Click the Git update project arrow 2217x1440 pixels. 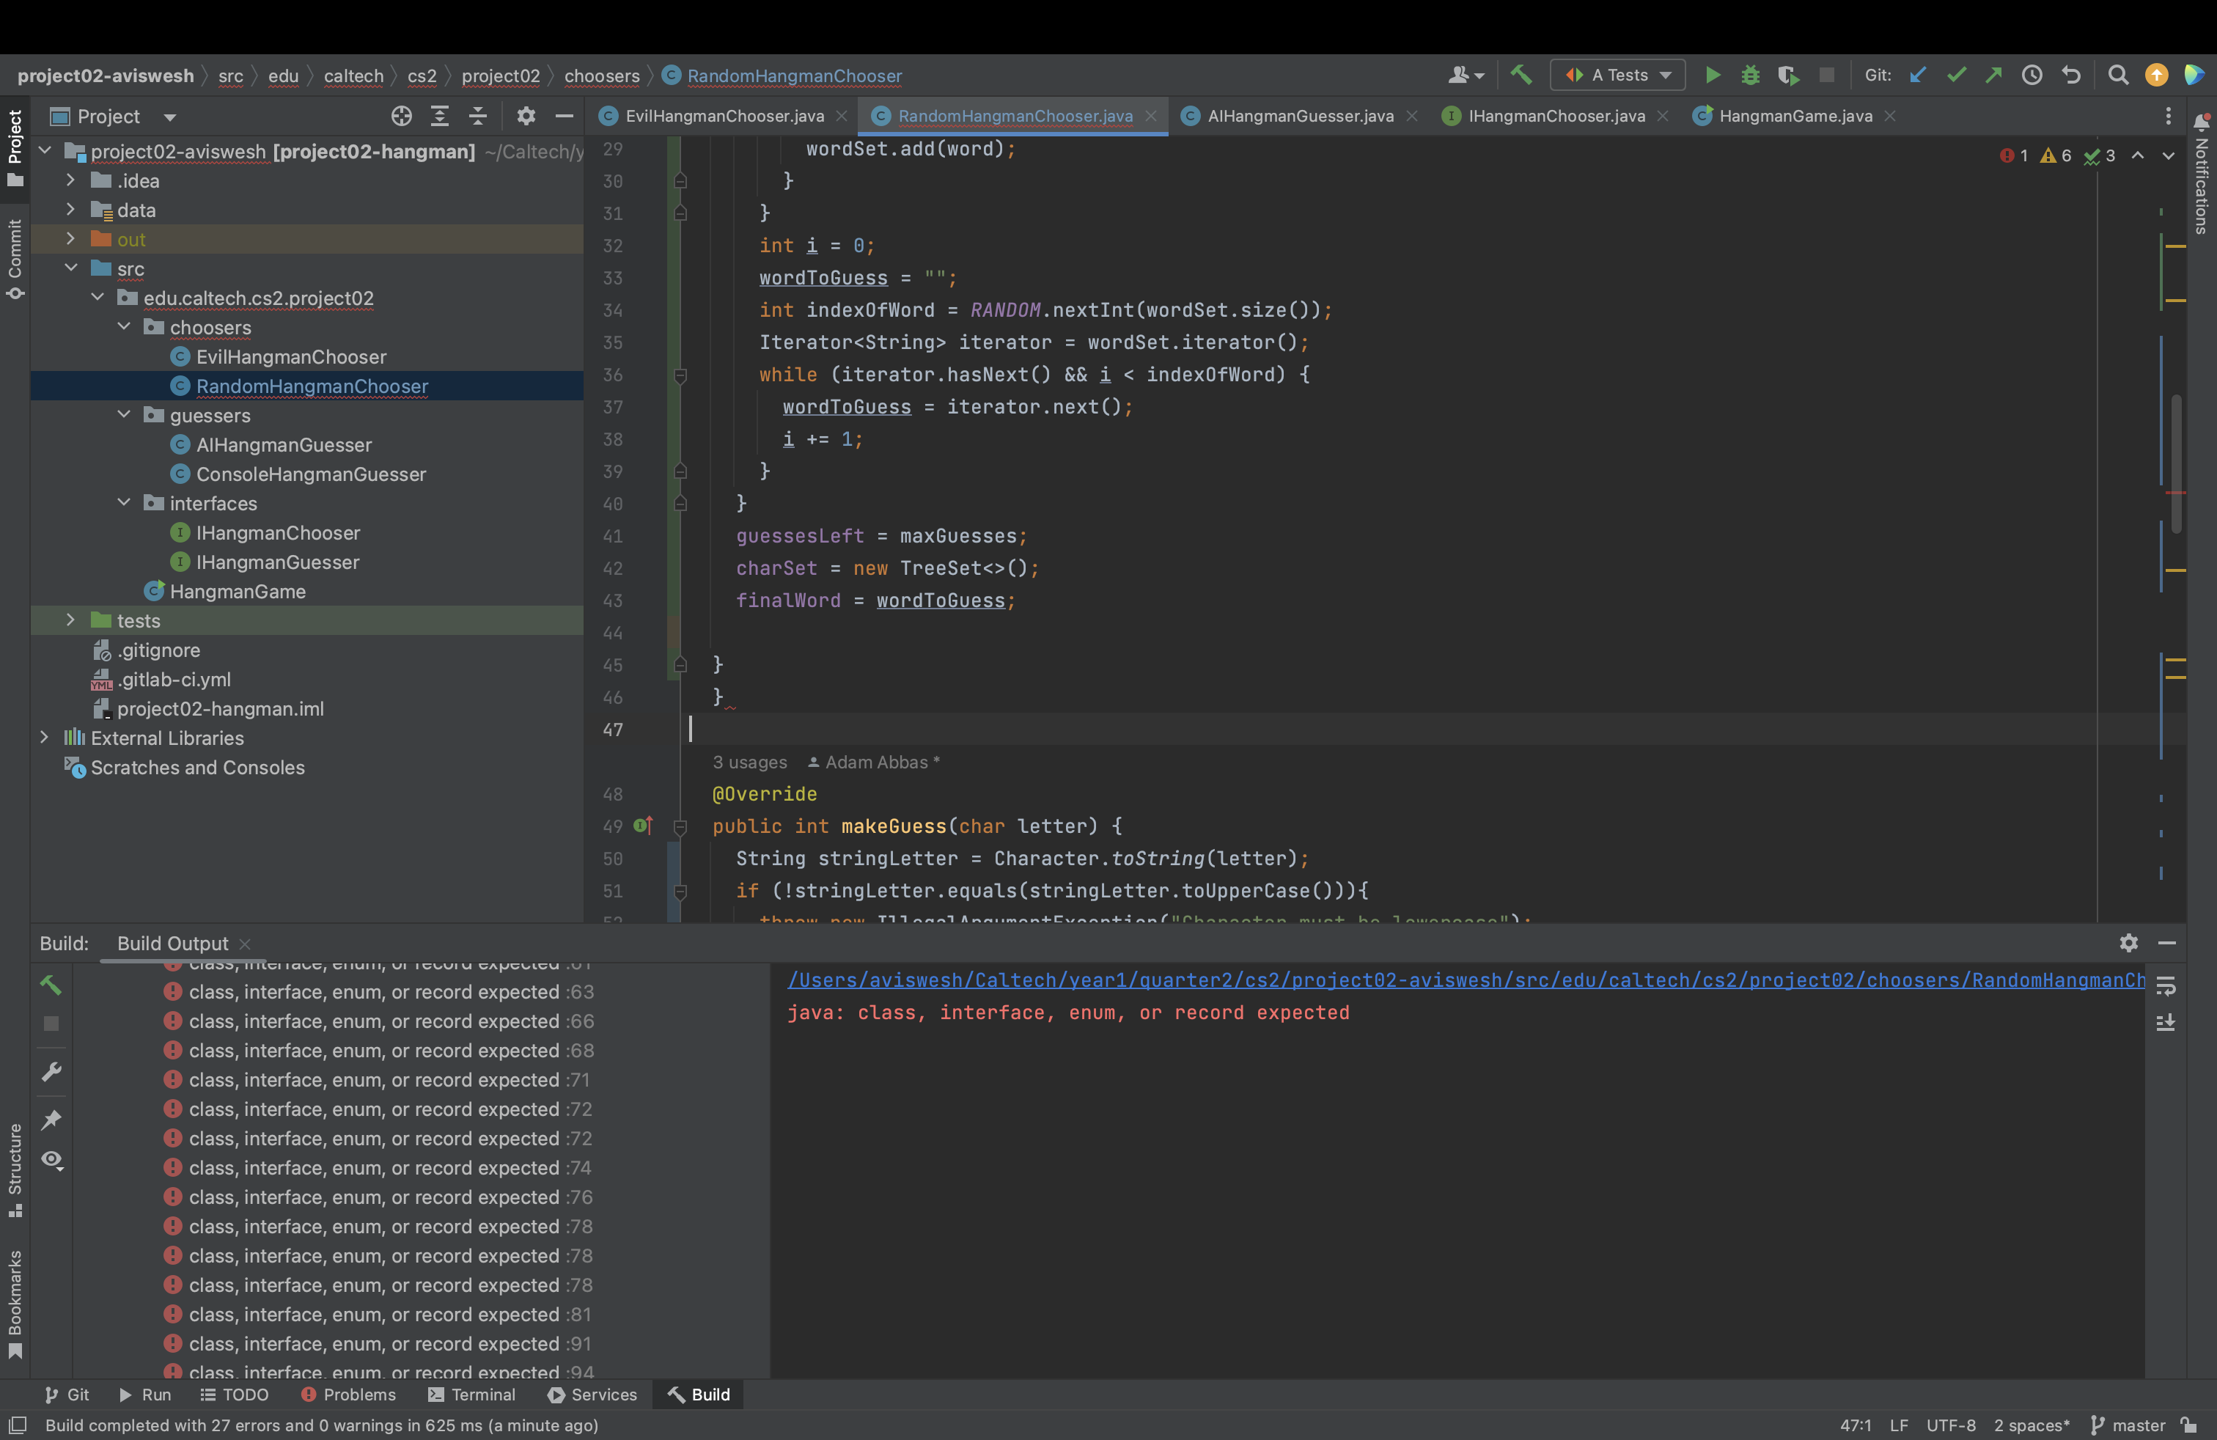(x=1917, y=76)
